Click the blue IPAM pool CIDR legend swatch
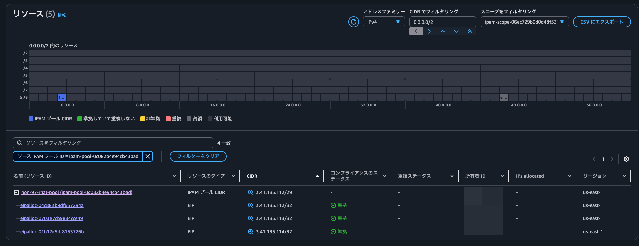The height and width of the screenshot is (246, 639). 31,119
